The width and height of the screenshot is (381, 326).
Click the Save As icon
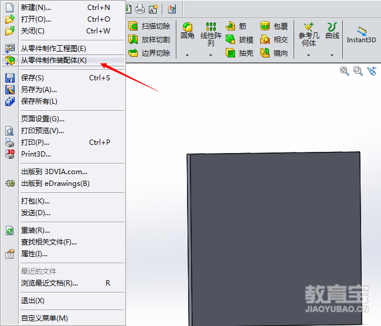10,90
